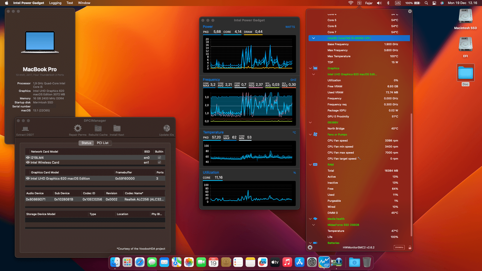This screenshot has height=271, width=482.
Task: Click eye icon beside Intel UHD Graphics 620
Action: [x=28, y=178]
